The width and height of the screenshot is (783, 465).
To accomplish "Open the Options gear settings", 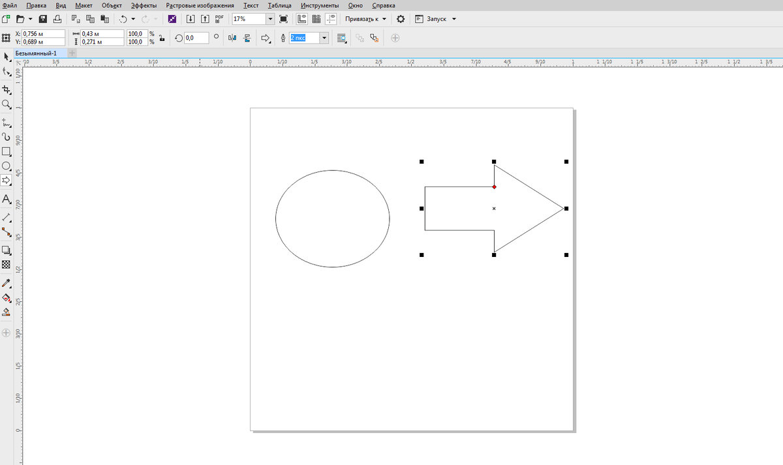I will coord(401,19).
